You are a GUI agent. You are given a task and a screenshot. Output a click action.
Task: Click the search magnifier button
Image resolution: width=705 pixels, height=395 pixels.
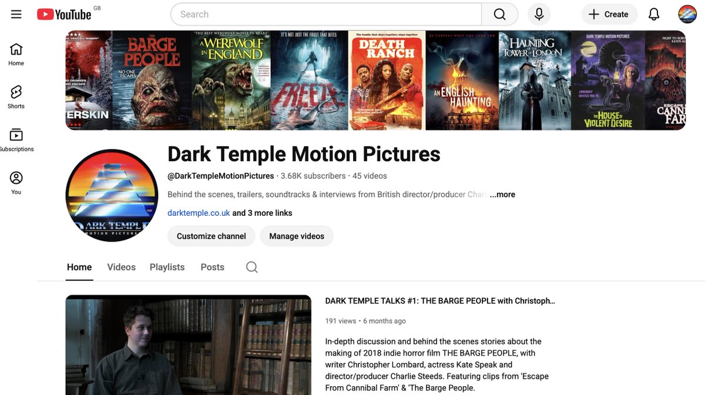tap(499, 14)
